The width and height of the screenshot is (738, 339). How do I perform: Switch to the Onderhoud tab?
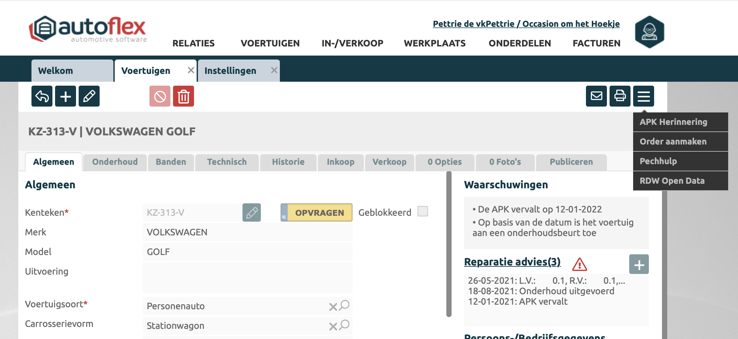click(x=115, y=162)
